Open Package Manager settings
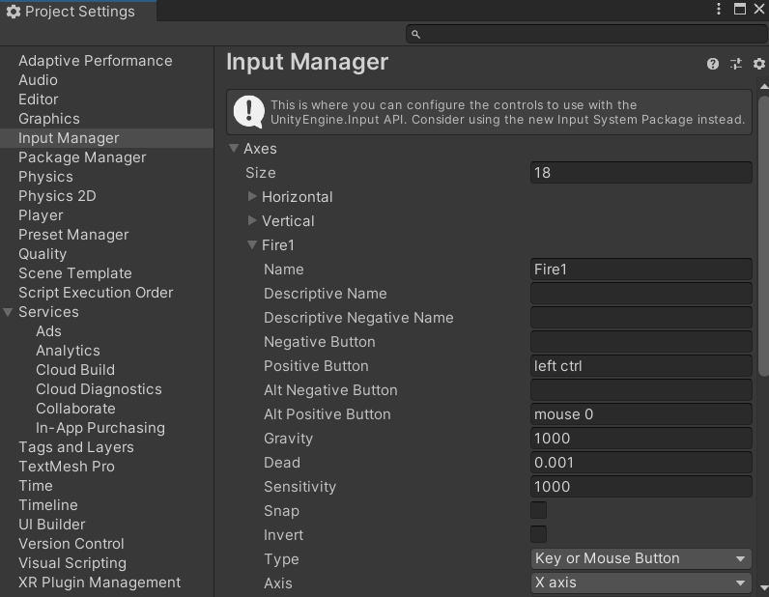 click(x=82, y=157)
